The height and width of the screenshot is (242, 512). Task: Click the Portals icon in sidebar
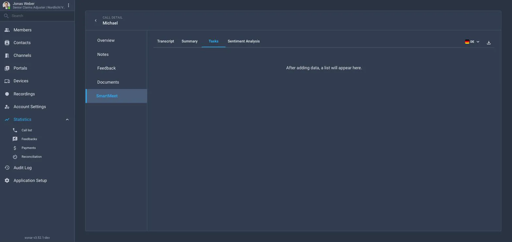7,68
